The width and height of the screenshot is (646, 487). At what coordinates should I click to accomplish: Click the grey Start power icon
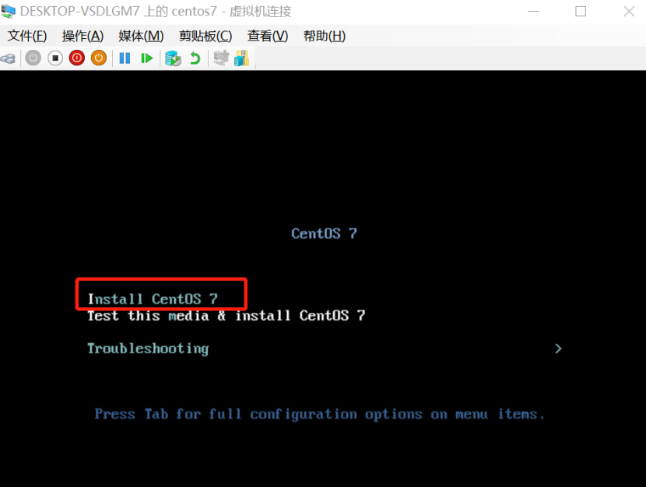(x=33, y=58)
